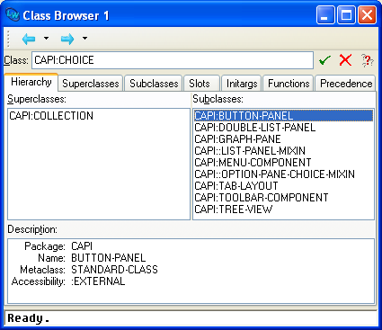Open the back history dropdown arrow
This screenshot has height=330, width=382.
click(x=46, y=38)
